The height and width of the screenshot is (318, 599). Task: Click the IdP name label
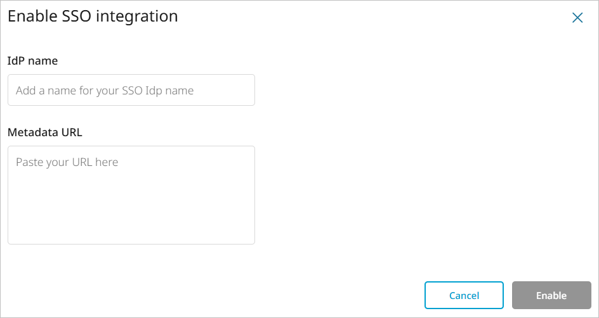[33, 61]
